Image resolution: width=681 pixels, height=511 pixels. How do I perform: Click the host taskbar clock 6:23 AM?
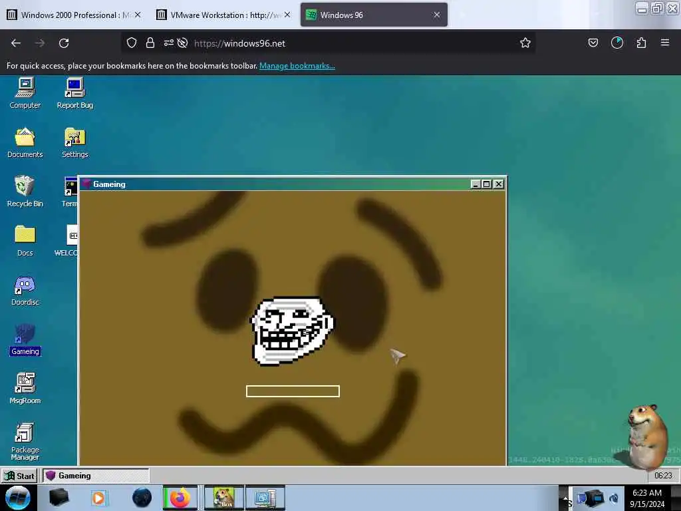coord(647,498)
